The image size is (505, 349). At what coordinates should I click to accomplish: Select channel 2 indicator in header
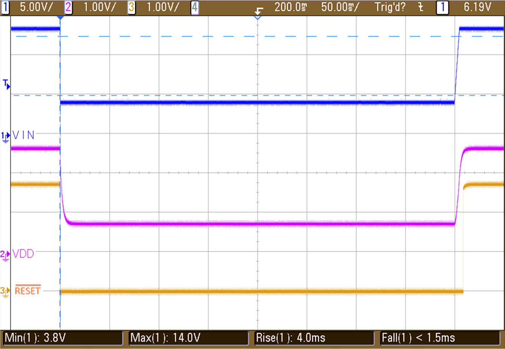(x=68, y=7)
